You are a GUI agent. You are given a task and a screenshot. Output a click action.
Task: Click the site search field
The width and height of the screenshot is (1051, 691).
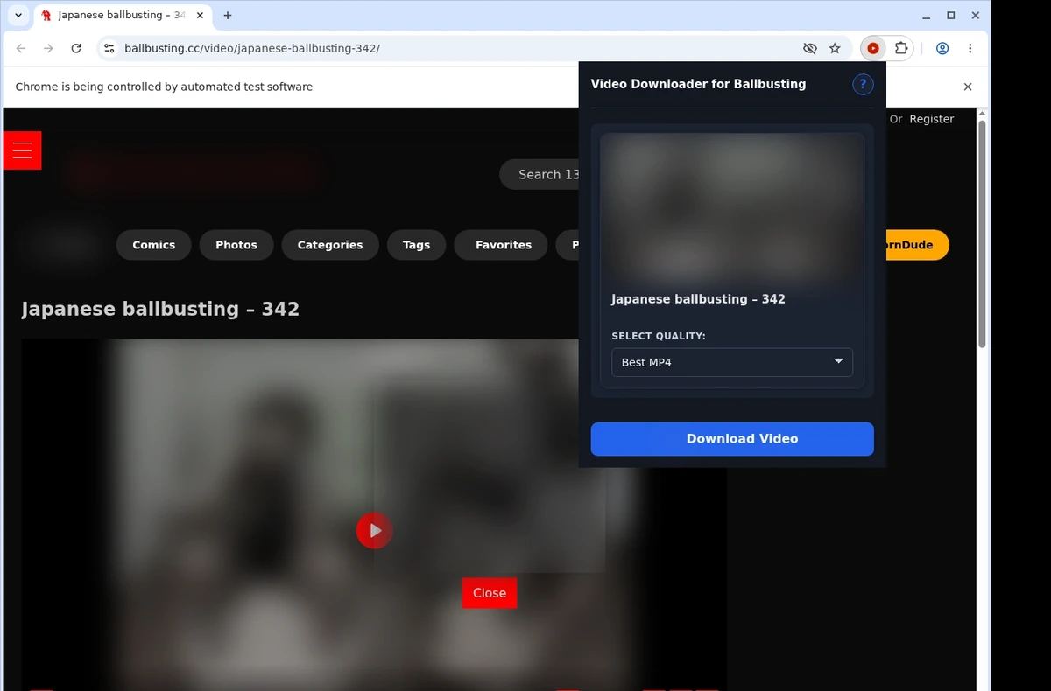pos(540,175)
